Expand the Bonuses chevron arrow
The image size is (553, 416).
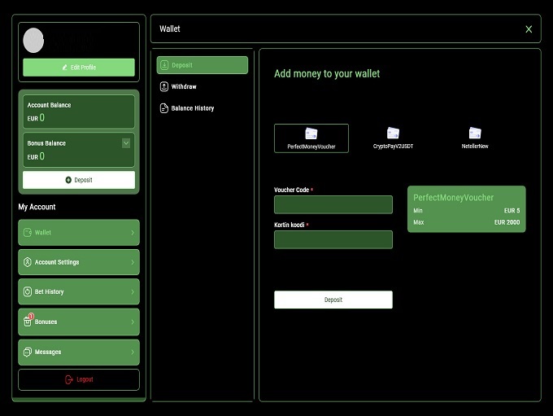[132, 322]
